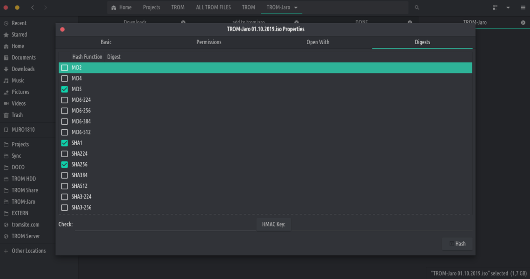The height and width of the screenshot is (279, 530).
Task: Enable the SHA512 hash checkbox
Action: [x=65, y=186]
